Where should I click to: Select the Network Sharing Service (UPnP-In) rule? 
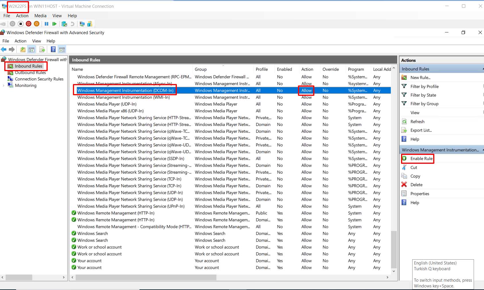pyautogui.click(x=131, y=206)
